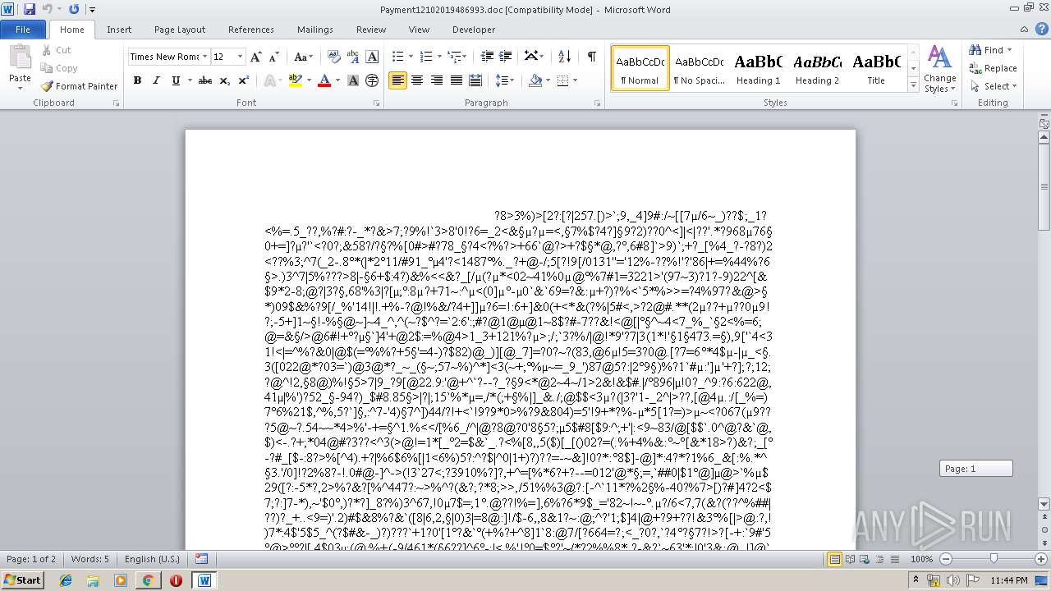Click the Multilevel List icon
This screenshot has width=1051, height=591.
point(454,57)
